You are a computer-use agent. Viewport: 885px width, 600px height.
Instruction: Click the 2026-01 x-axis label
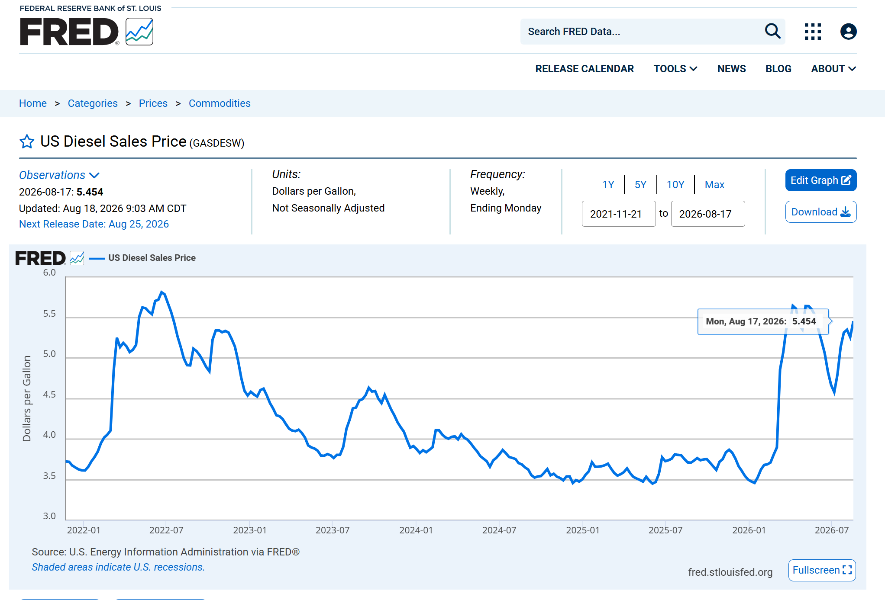[749, 530]
